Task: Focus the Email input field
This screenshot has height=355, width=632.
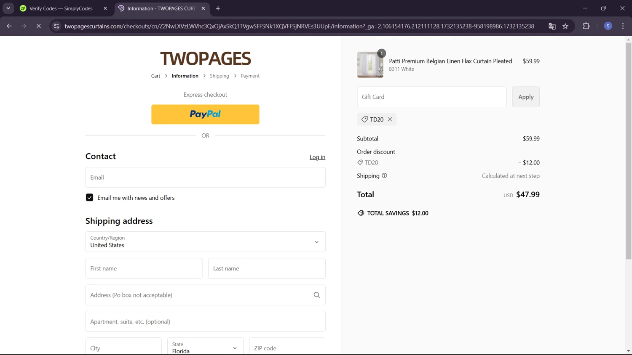Action: pos(205,177)
